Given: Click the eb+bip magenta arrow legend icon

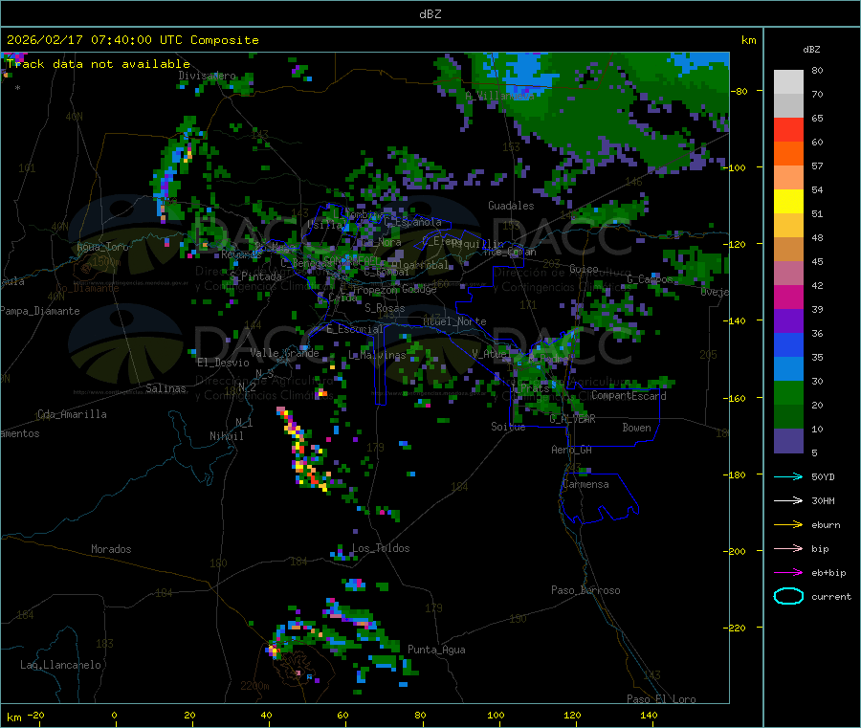Looking at the screenshot, I should pos(788,573).
